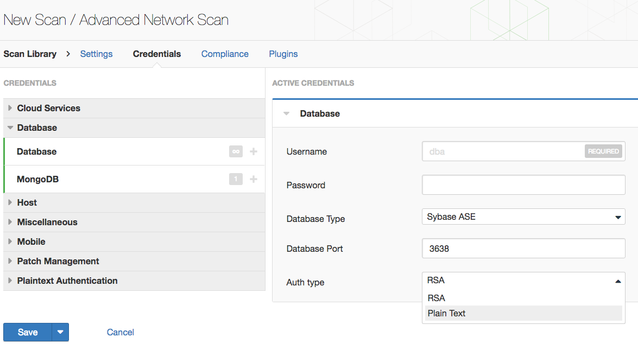This screenshot has height=350, width=638.
Task: Expand the Plaintext Authentication category
Action: [134, 281]
